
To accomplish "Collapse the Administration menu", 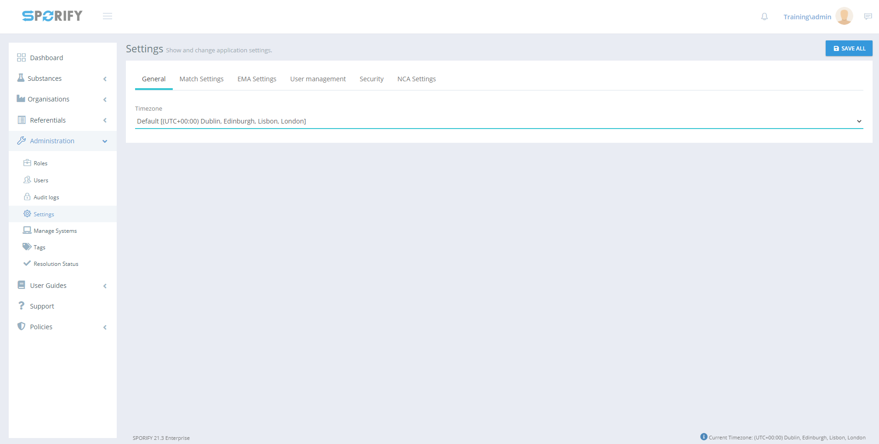I will (x=52, y=141).
